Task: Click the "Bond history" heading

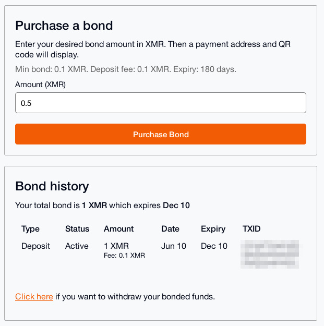Action: (x=52, y=186)
